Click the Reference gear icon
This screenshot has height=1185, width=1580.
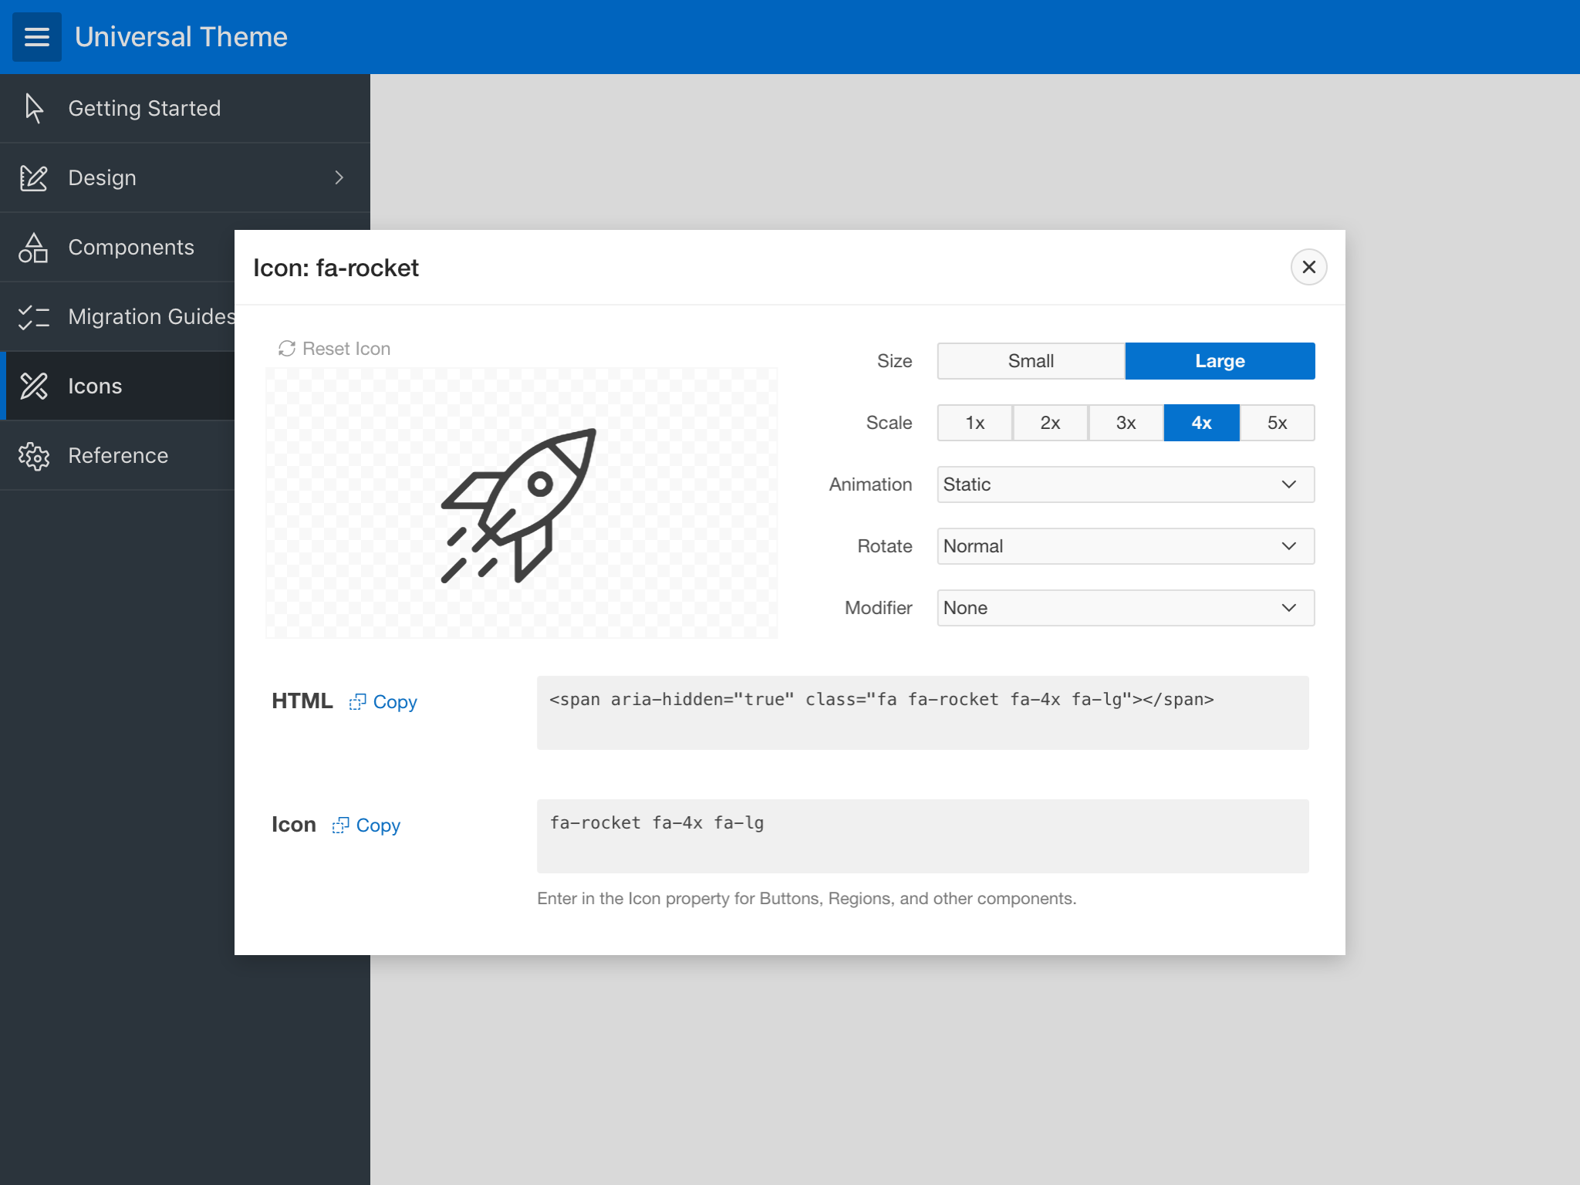click(x=34, y=455)
